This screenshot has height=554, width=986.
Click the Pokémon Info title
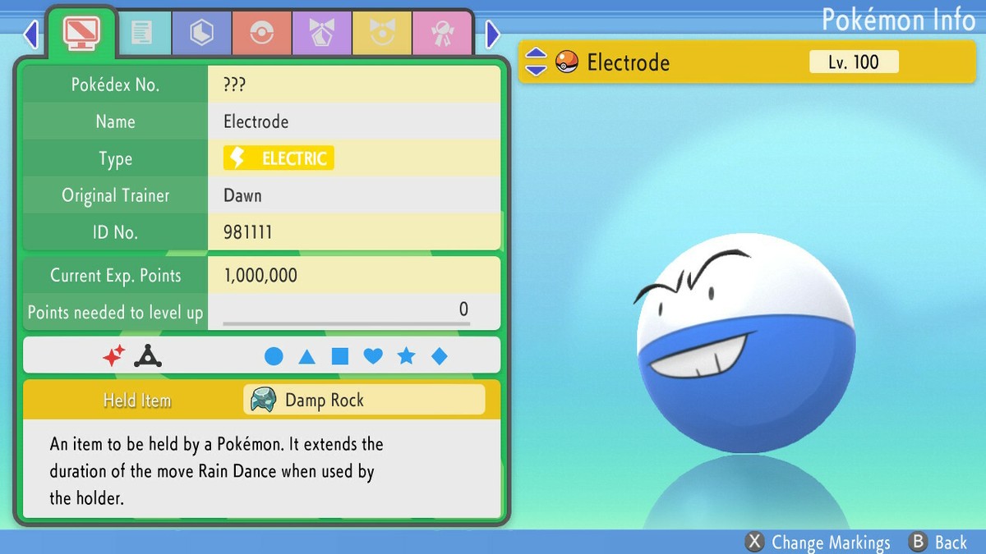click(x=898, y=19)
